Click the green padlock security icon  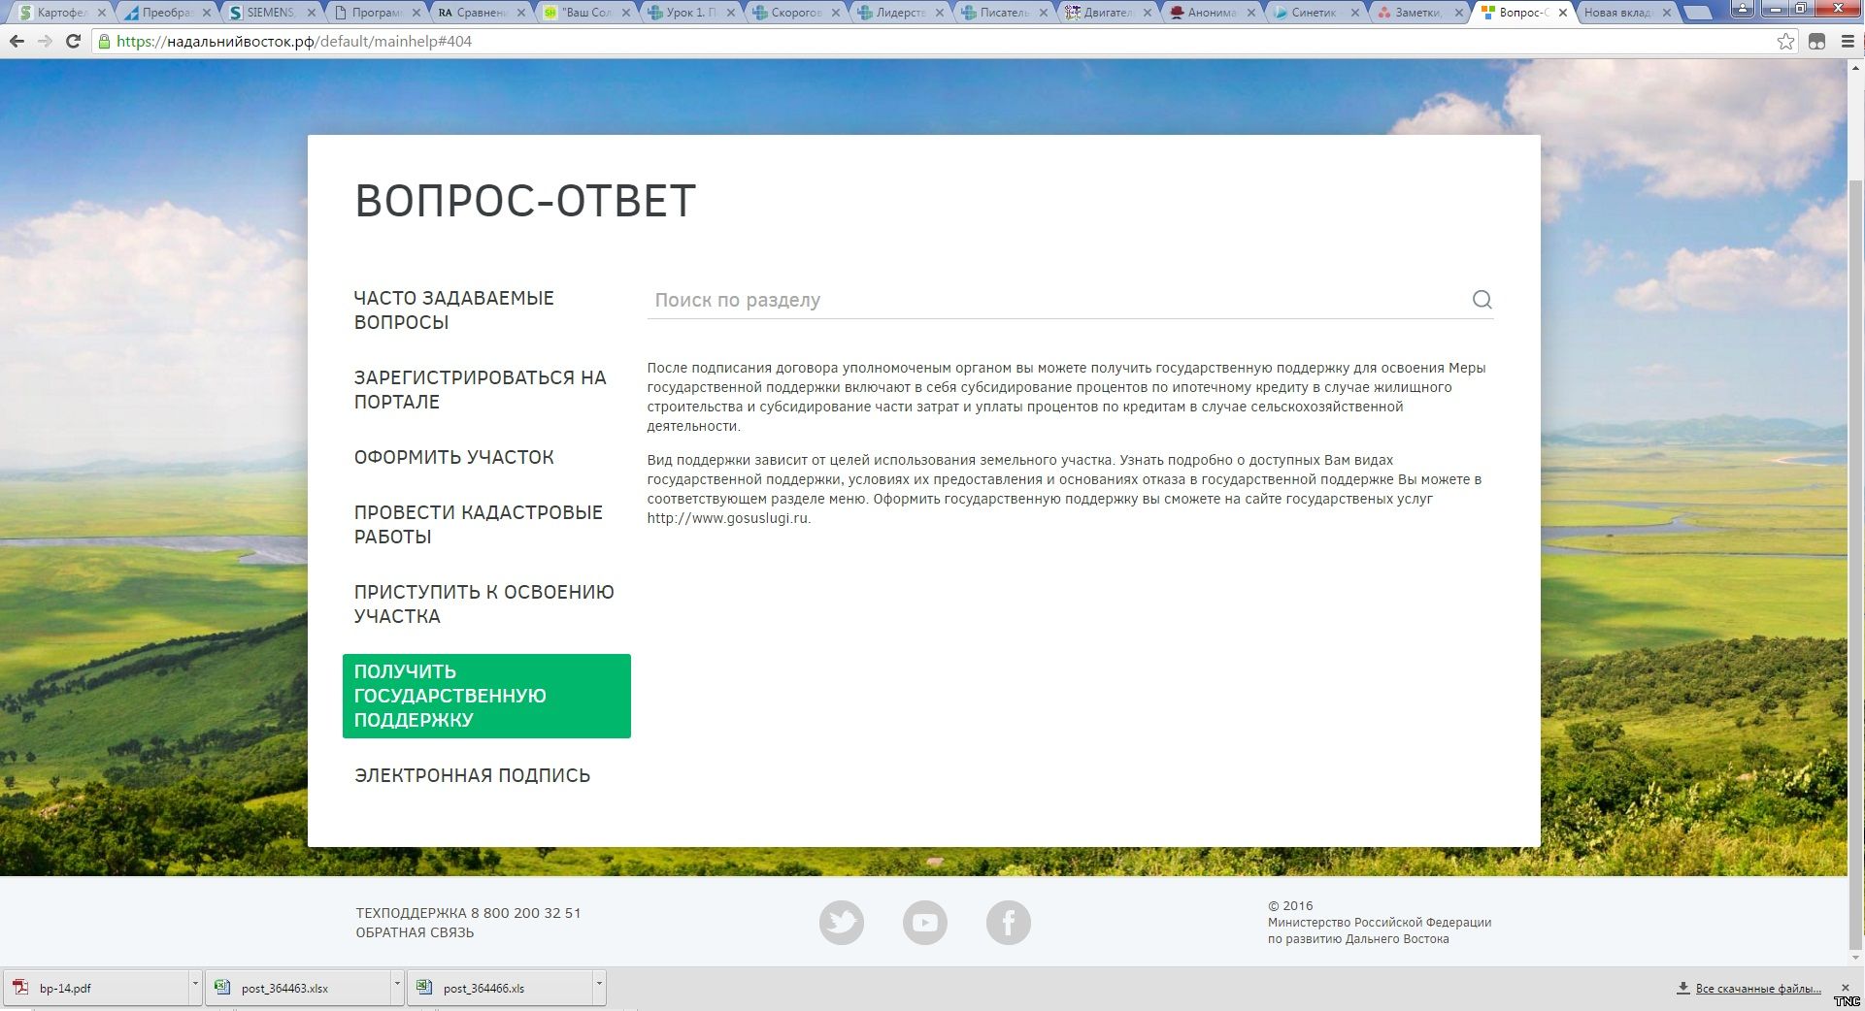coord(104,42)
